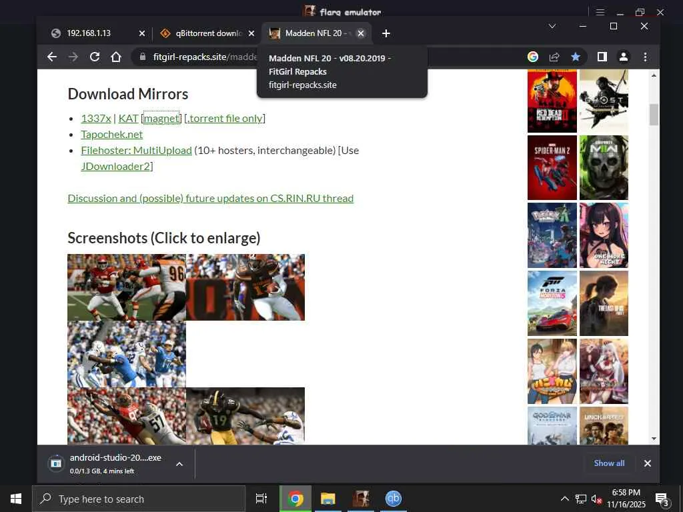This screenshot has height=512, width=683.
Task: Click Show all downloads
Action: click(x=609, y=463)
